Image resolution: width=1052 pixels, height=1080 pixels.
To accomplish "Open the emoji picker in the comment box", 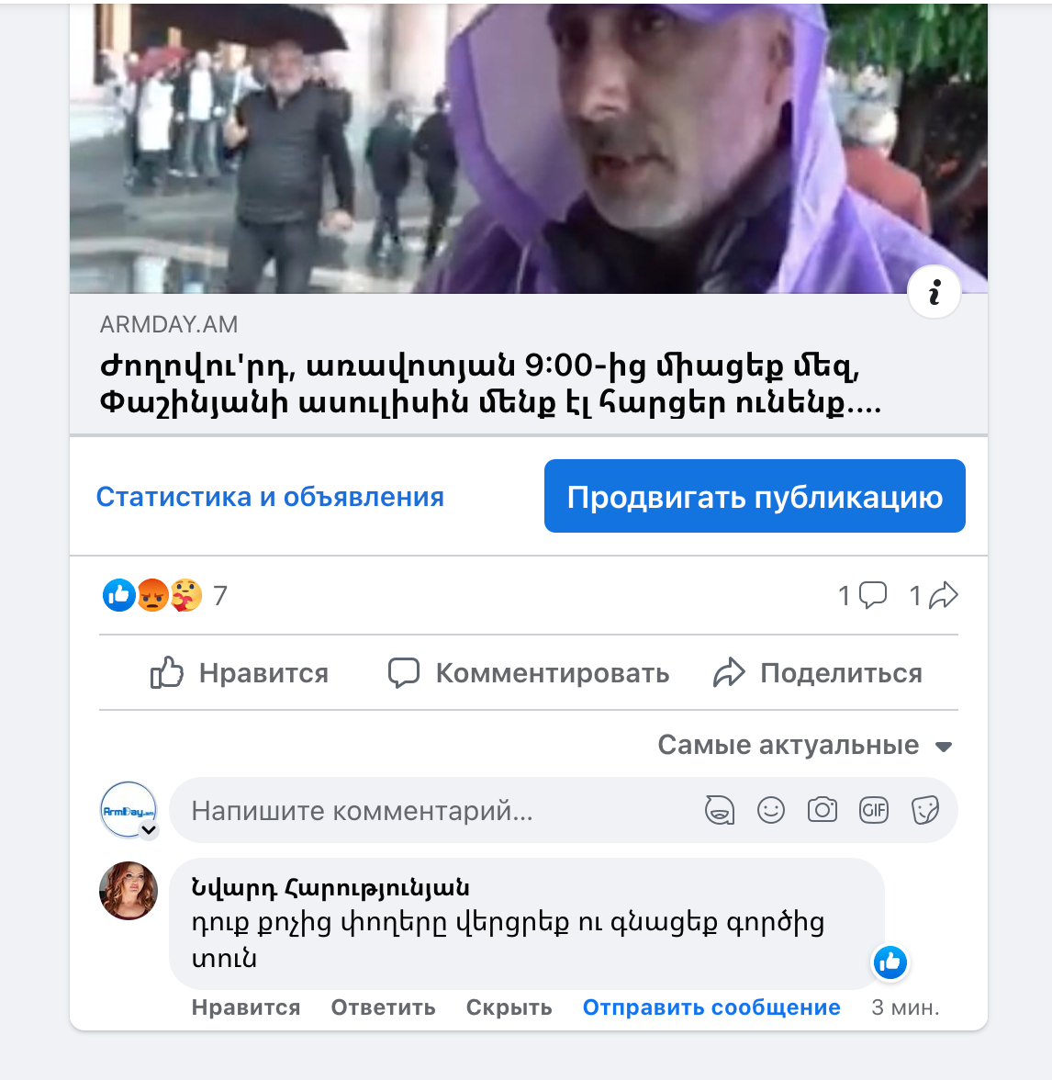I will click(x=770, y=810).
